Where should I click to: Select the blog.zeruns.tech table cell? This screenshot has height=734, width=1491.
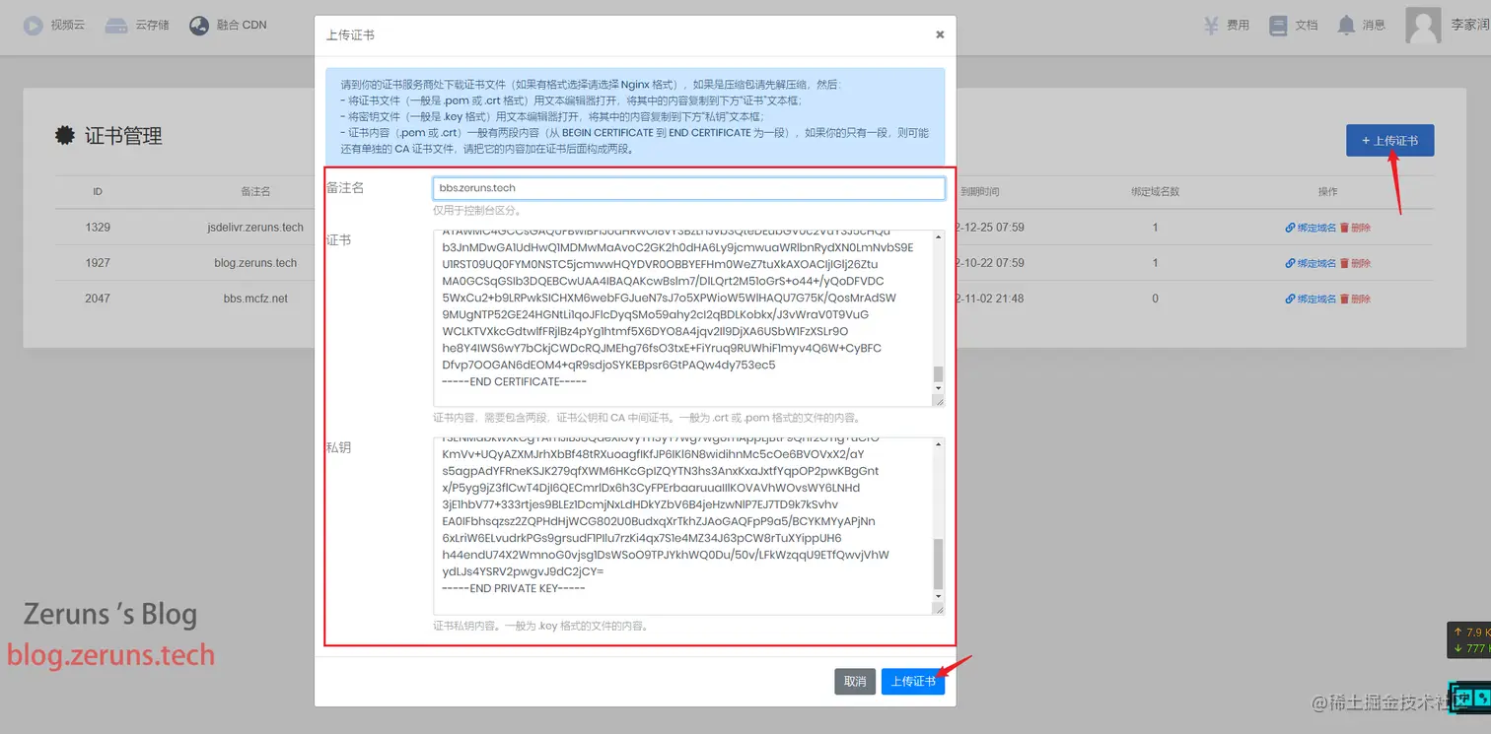click(x=255, y=263)
